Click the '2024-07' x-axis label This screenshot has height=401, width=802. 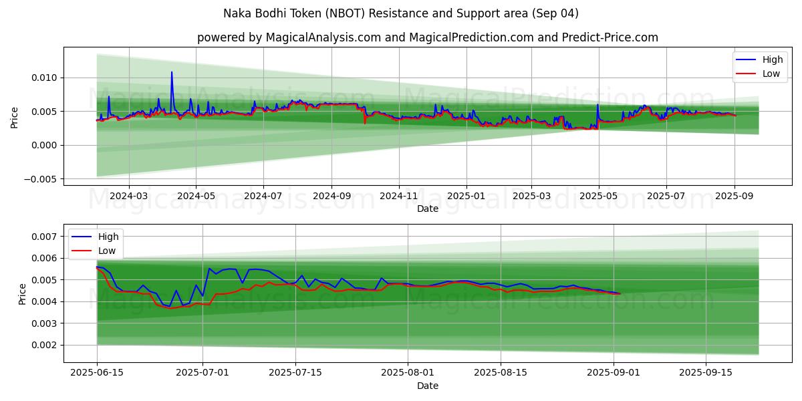263,196
